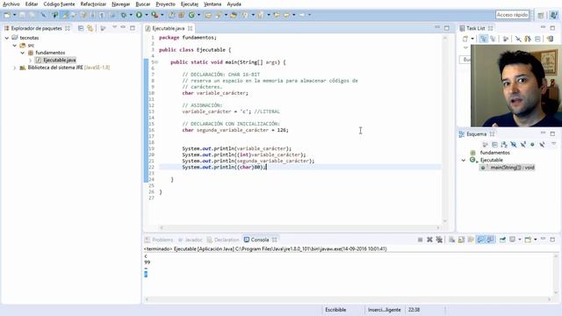The width and height of the screenshot is (562, 316).
Task: Open Display Selected Console dropdown arrow
Action: pos(519,240)
